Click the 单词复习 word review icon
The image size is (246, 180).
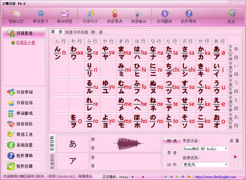coord(40,16)
